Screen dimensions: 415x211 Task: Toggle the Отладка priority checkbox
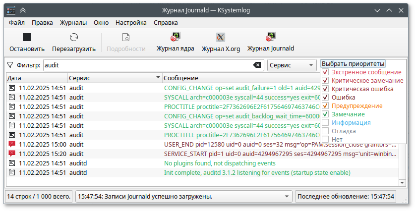[x=325, y=131]
